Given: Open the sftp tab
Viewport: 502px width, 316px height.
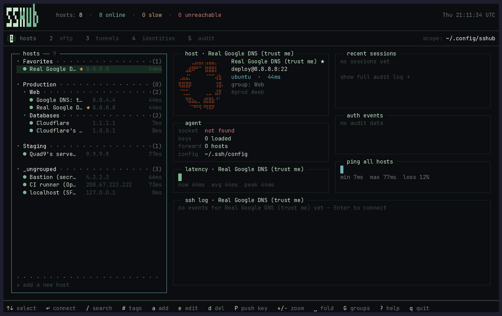Looking at the screenshot, I should pyautogui.click(x=61, y=39).
